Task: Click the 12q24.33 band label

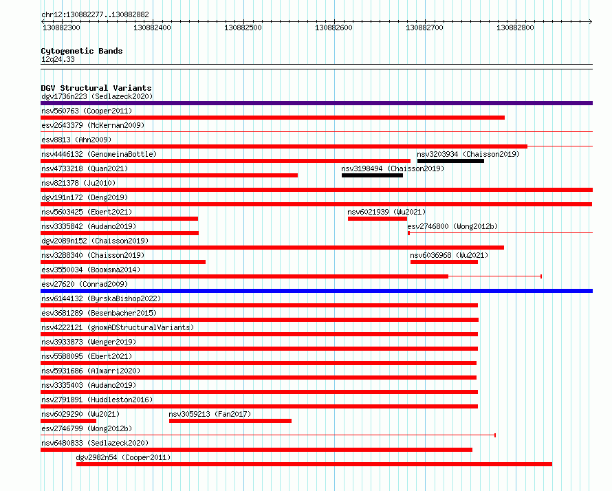Action: [x=58, y=59]
